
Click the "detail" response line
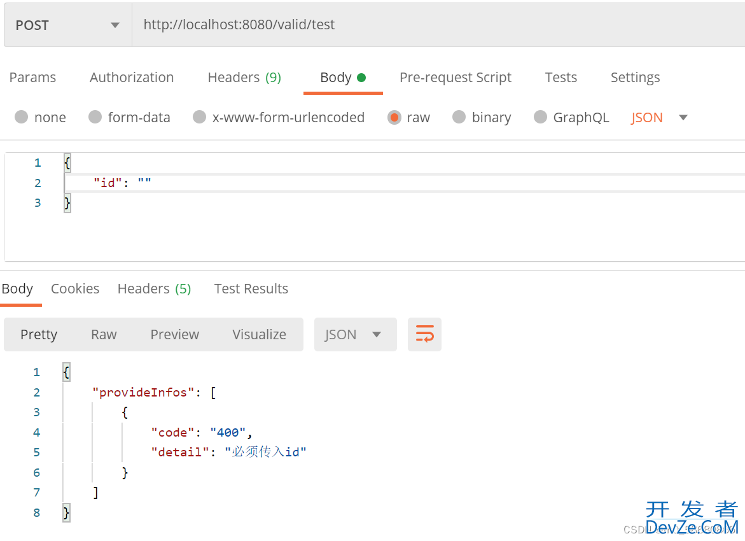tap(228, 452)
